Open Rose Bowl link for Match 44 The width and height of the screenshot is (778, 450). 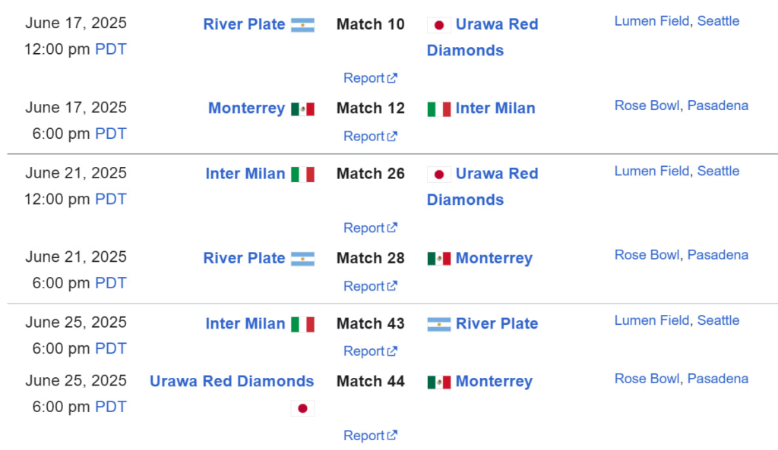pyautogui.click(x=647, y=379)
